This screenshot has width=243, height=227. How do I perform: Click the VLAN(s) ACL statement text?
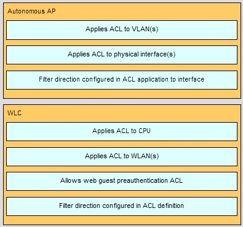pos(122,29)
